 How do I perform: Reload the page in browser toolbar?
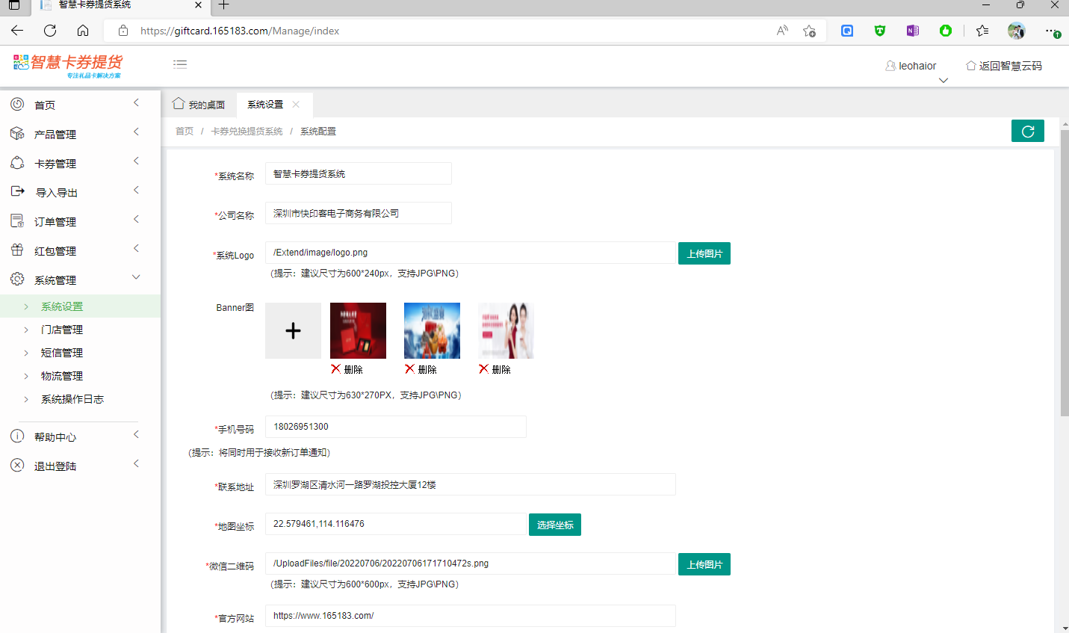(x=50, y=31)
